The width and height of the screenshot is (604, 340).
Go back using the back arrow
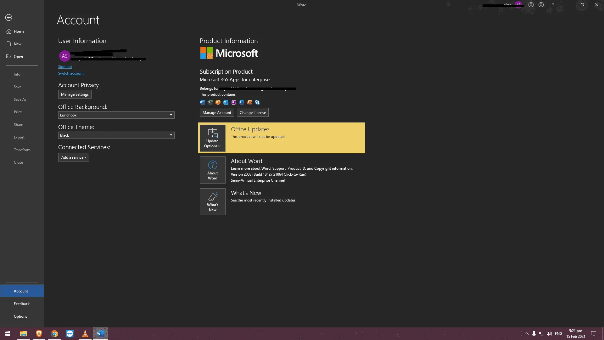pyautogui.click(x=8, y=18)
